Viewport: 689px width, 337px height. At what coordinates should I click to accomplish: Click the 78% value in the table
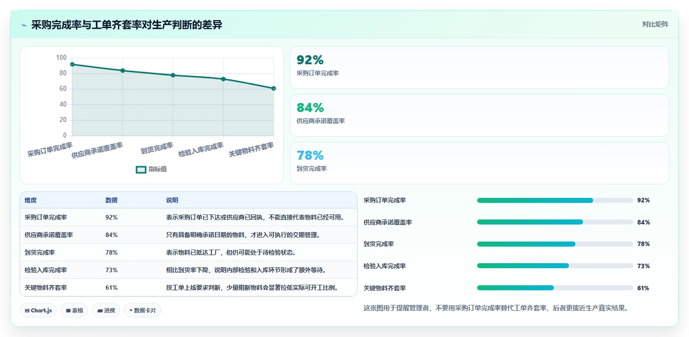tap(111, 253)
